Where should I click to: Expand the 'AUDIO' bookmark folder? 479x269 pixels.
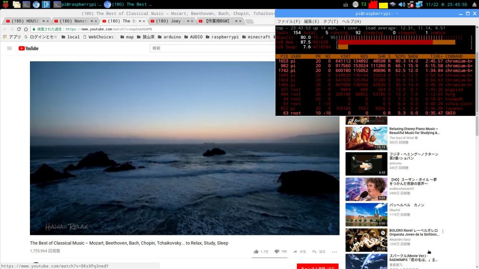[193, 37]
